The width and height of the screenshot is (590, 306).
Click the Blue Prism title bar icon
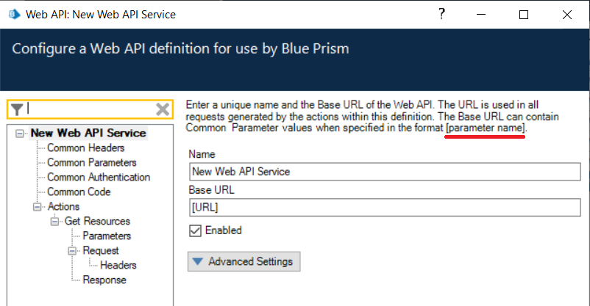coord(14,14)
